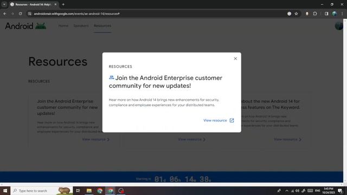Click the page vertical scrollbar
The width and height of the screenshot is (347, 195).
coord(345,101)
